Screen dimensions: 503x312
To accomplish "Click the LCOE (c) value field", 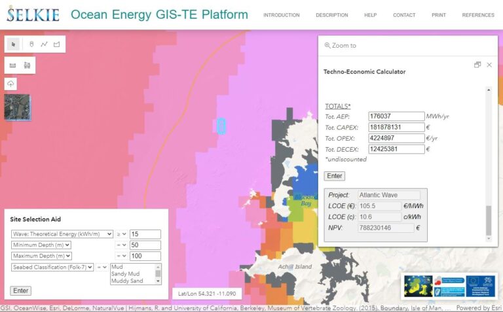I will (x=379, y=217).
